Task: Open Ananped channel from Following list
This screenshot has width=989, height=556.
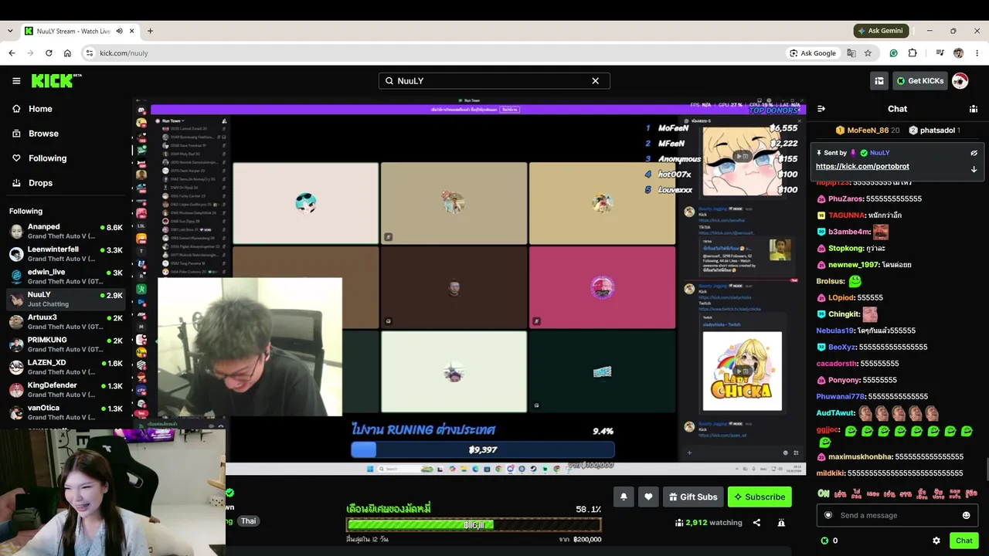Action: [x=66, y=232]
